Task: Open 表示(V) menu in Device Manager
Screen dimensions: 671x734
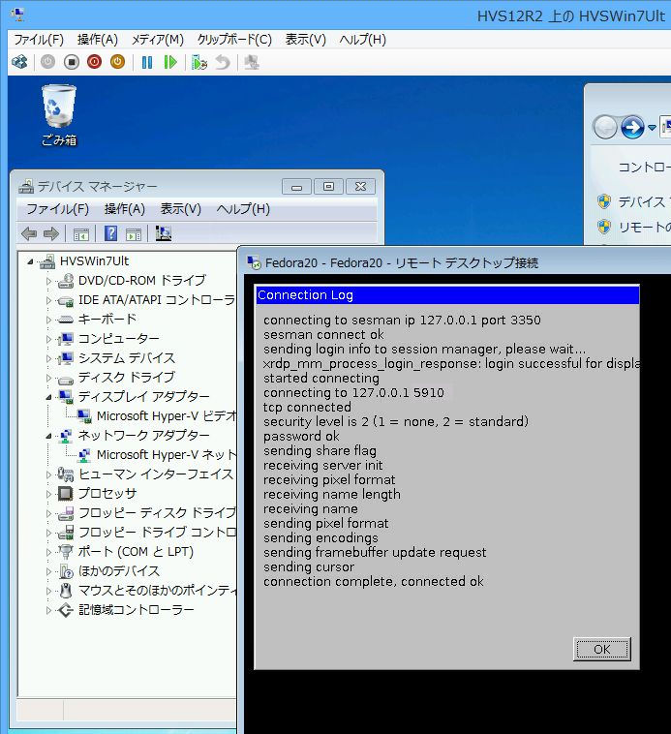Action: click(x=181, y=209)
